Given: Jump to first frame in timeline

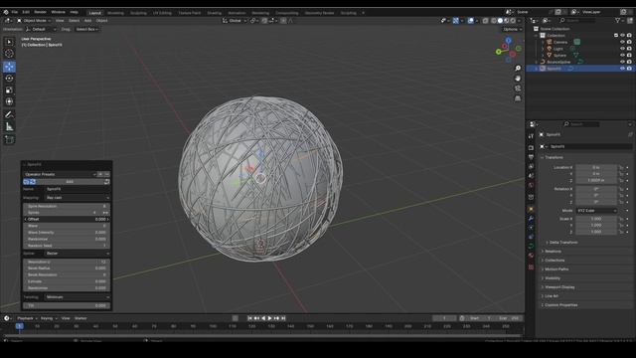Looking at the screenshot, I should coord(249,318).
